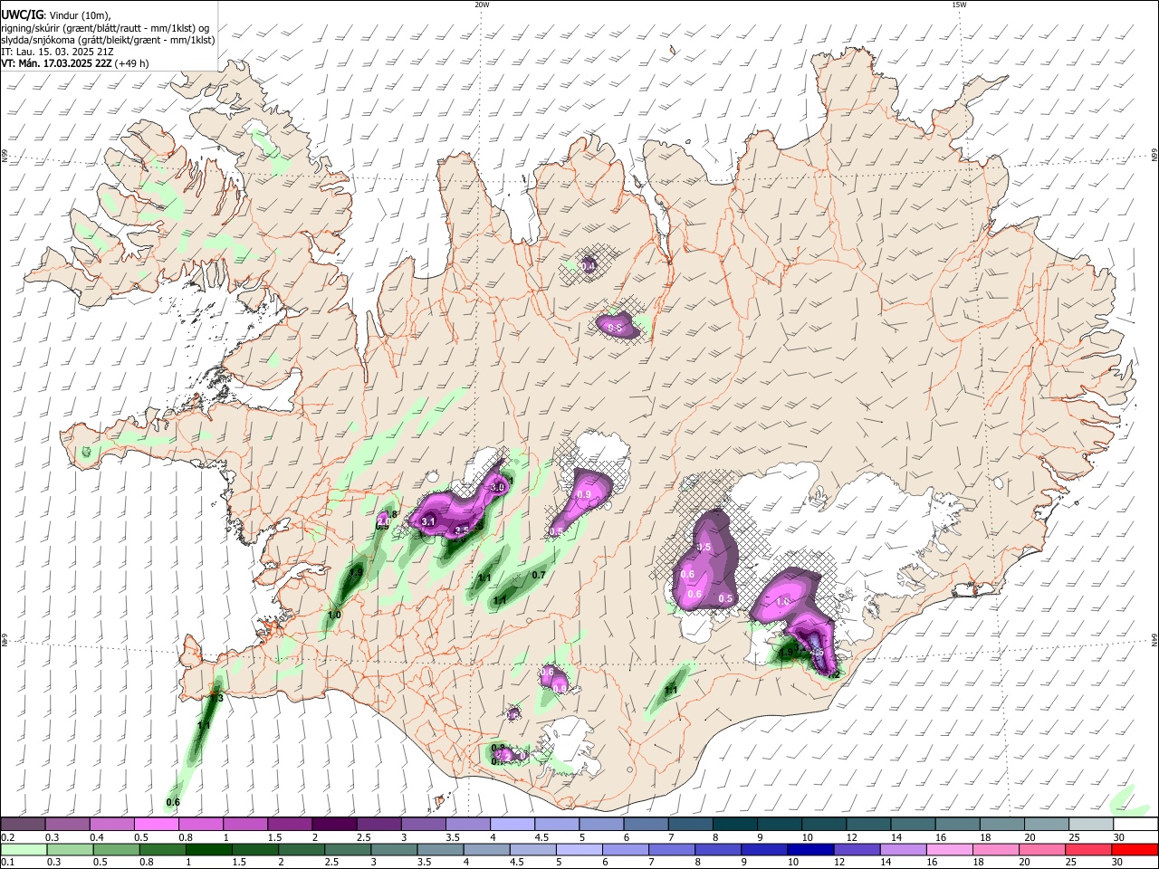Click the '1.9' rain value in west Iceland
The height and width of the screenshot is (869, 1159).
tap(356, 572)
